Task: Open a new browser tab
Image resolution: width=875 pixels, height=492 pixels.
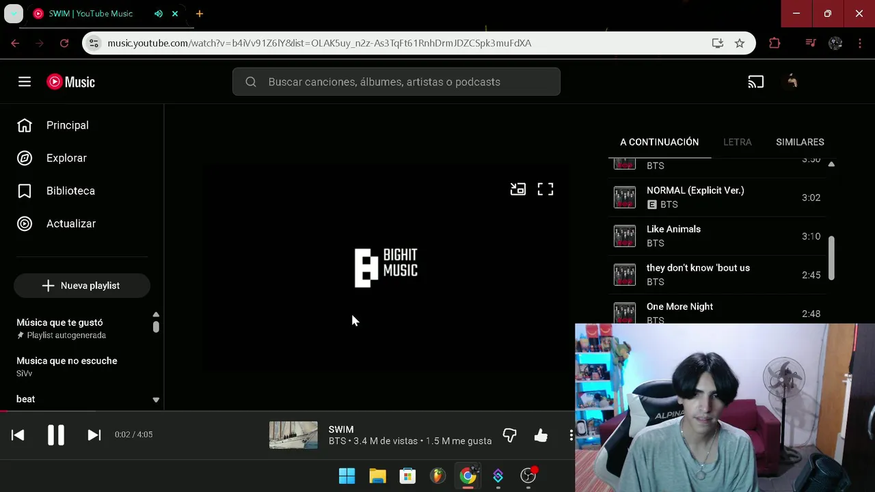Action: click(200, 14)
